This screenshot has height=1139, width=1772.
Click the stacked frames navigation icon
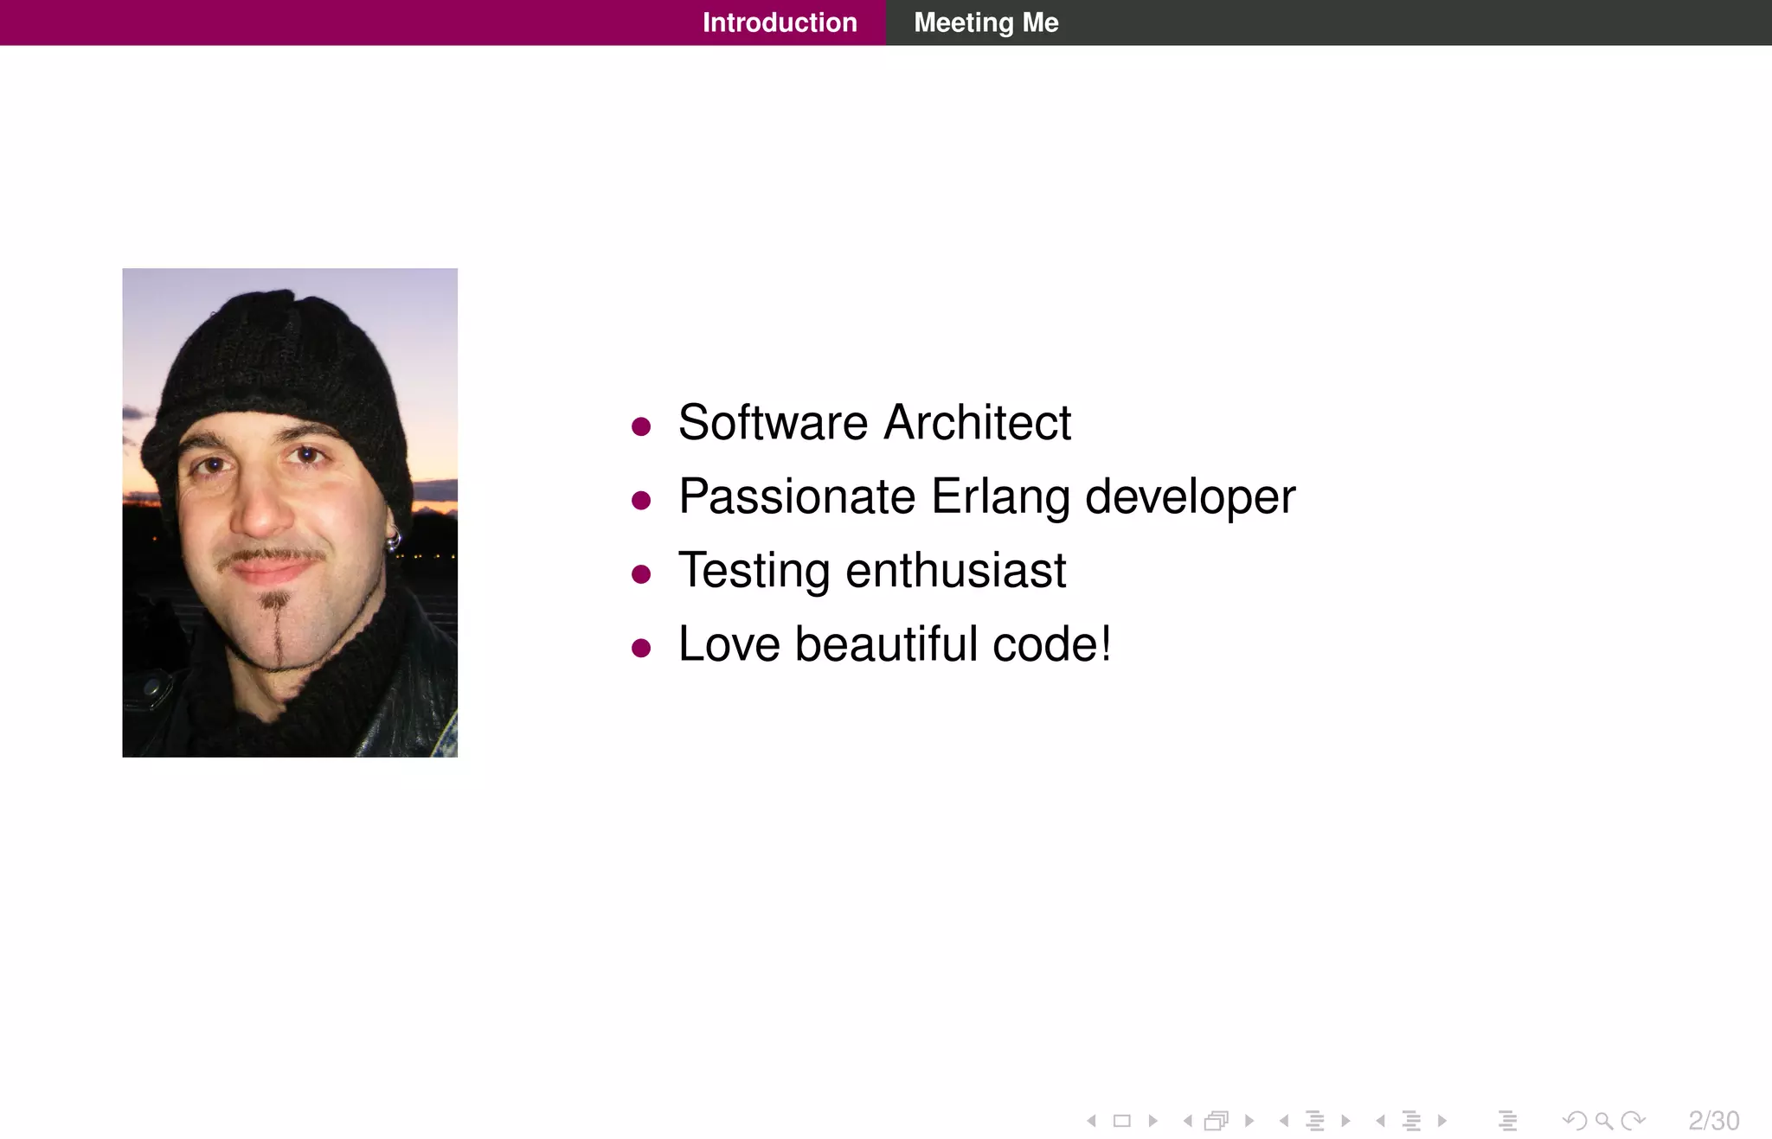tap(1217, 1121)
